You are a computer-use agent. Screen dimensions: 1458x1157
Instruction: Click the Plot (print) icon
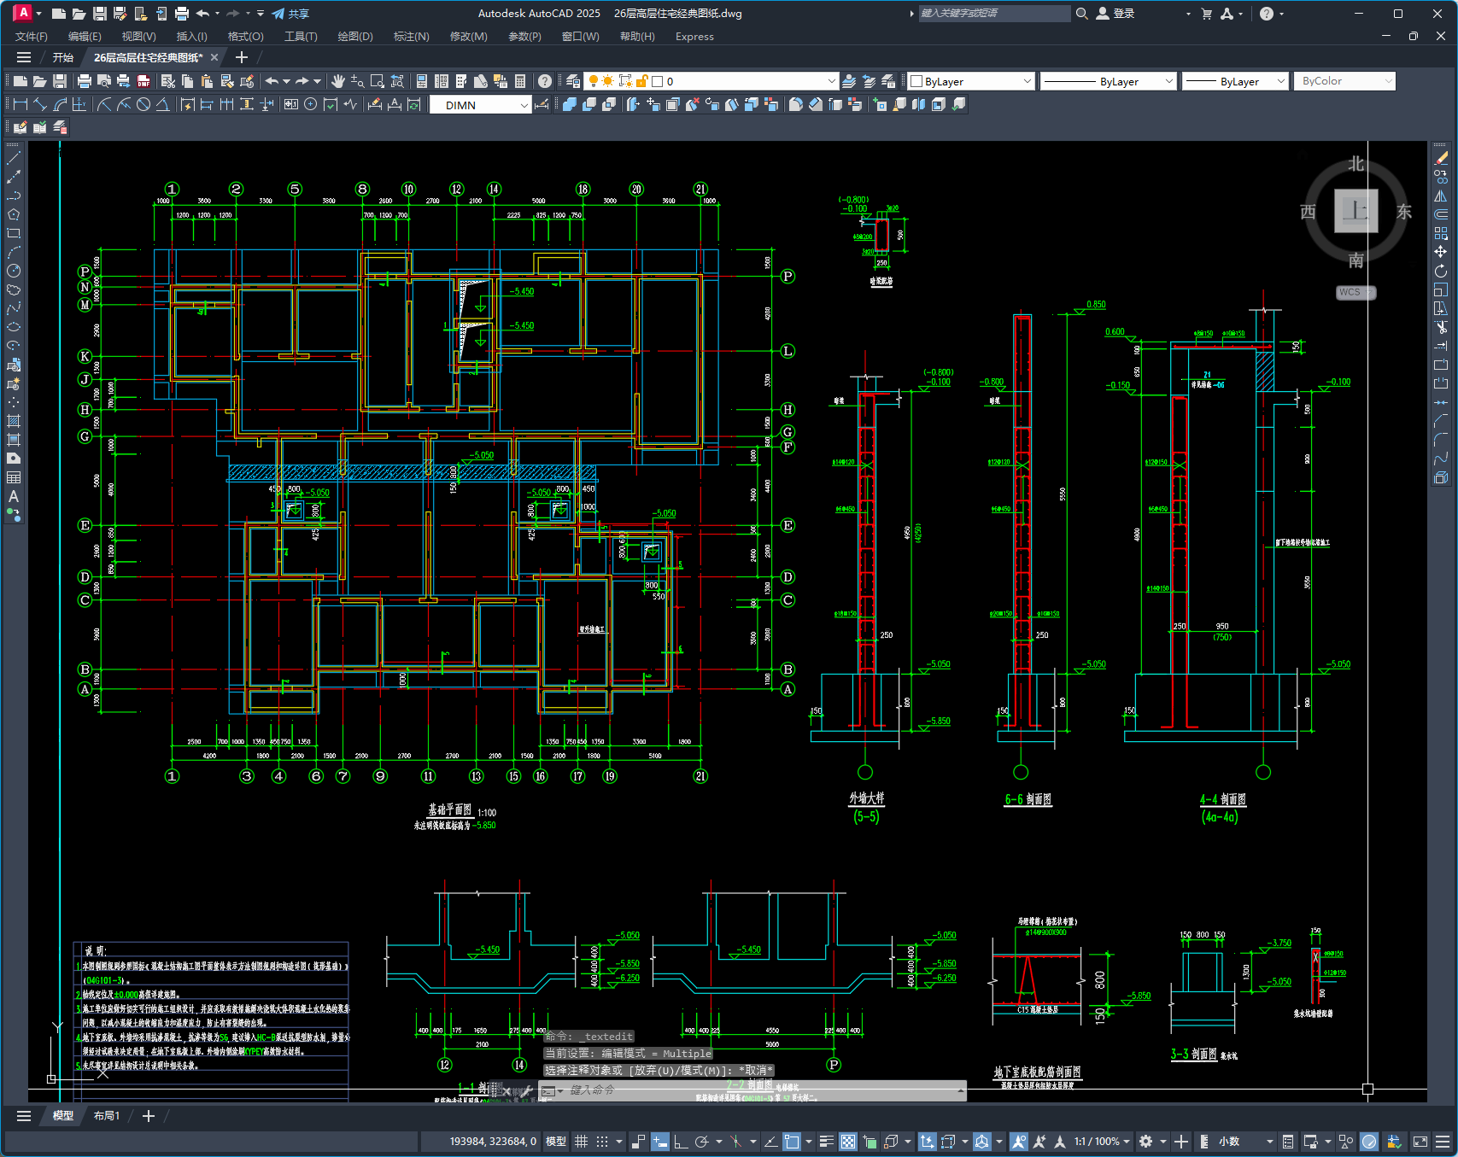pos(85,81)
